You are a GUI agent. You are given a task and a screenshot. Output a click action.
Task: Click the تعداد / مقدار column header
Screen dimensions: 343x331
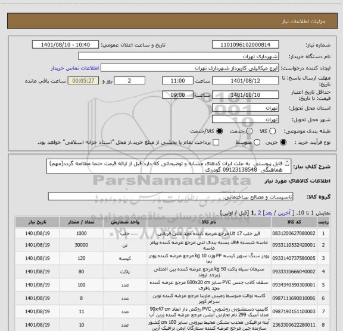[x=81, y=222]
